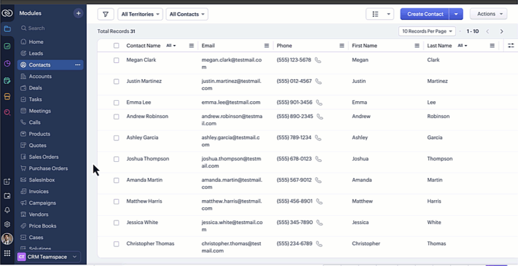
Task: Go to next page of records
Action: [502, 31]
